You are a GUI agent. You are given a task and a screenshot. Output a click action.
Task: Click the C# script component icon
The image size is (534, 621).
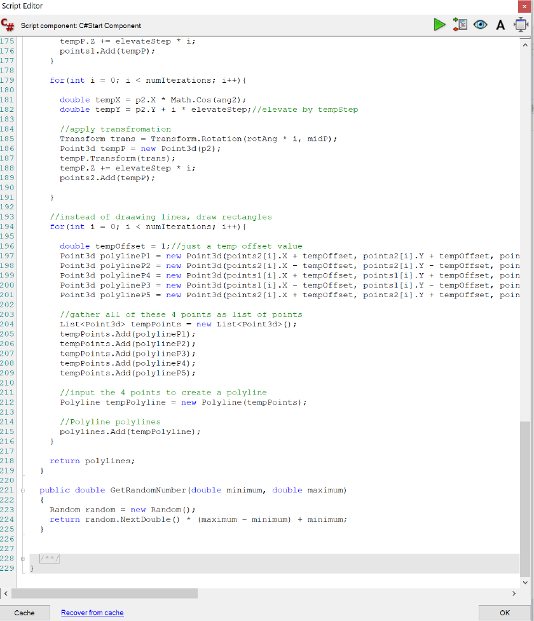coord(8,25)
